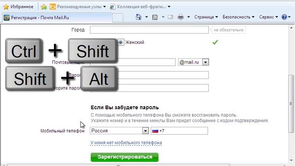Click the Print icon
Screen dimensions: 295x166
pos(180,17)
